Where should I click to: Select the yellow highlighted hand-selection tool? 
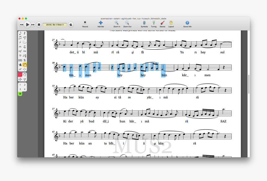pyautogui.click(x=25, y=64)
